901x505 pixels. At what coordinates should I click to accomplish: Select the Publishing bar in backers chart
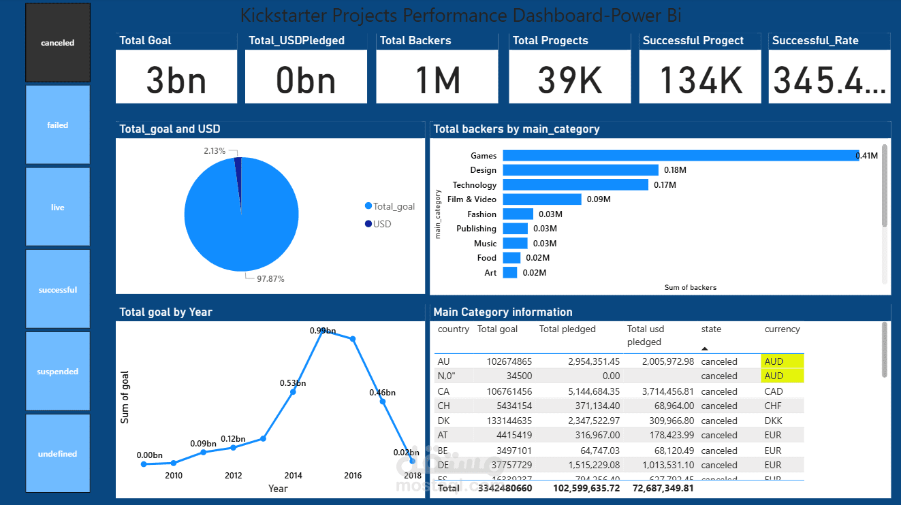(x=516, y=229)
